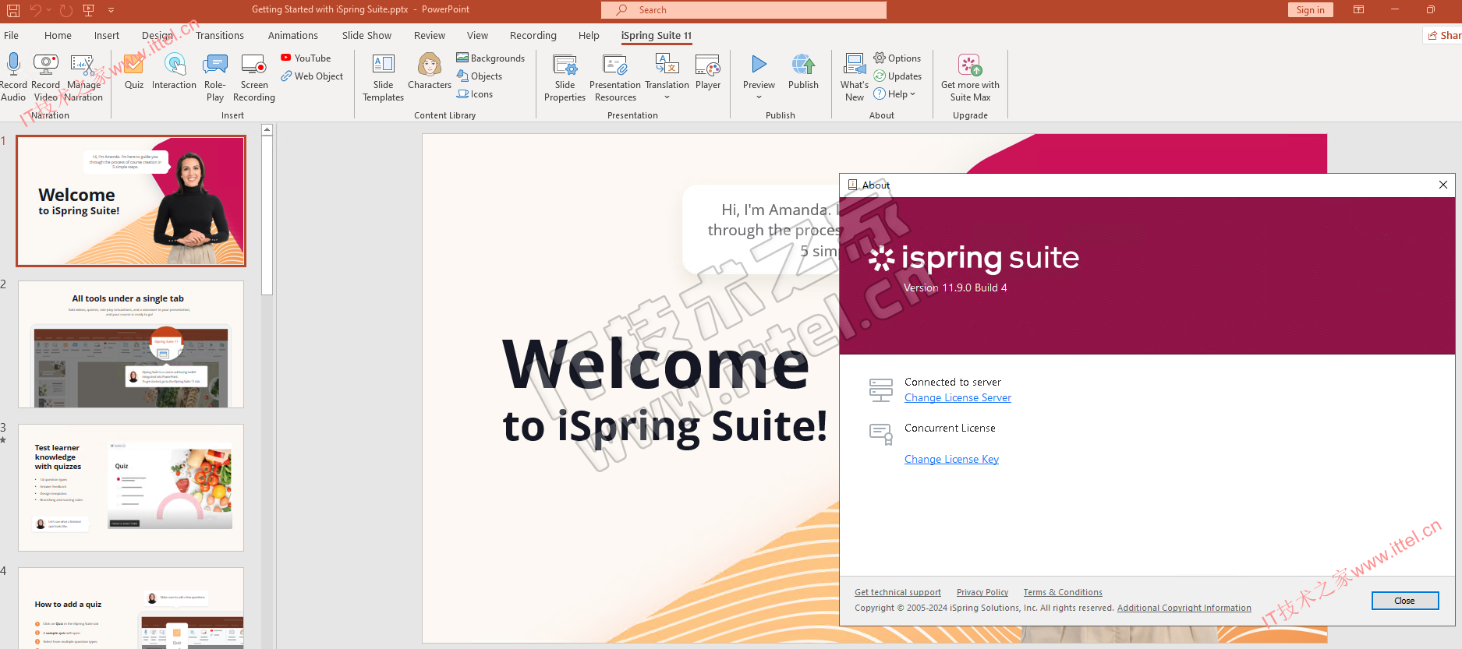Click the Redo icon
This screenshot has height=649, width=1462.
[66, 10]
